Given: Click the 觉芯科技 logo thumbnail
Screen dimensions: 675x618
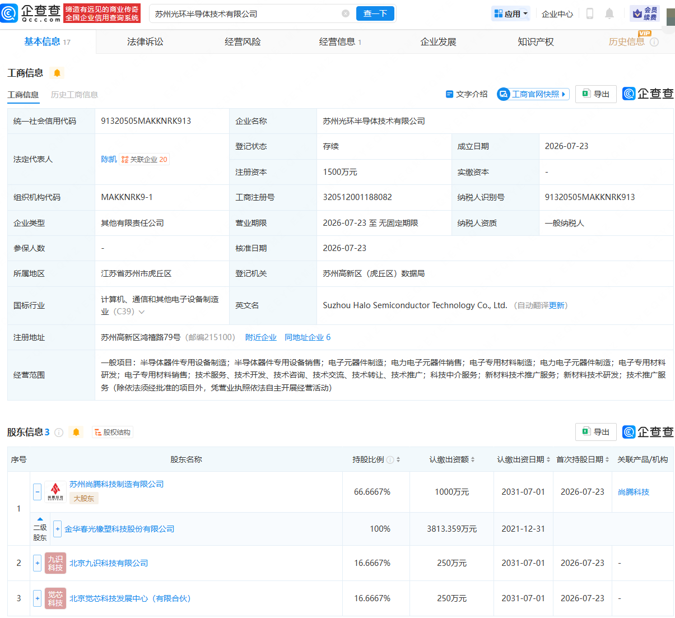Looking at the screenshot, I should click(x=55, y=598).
